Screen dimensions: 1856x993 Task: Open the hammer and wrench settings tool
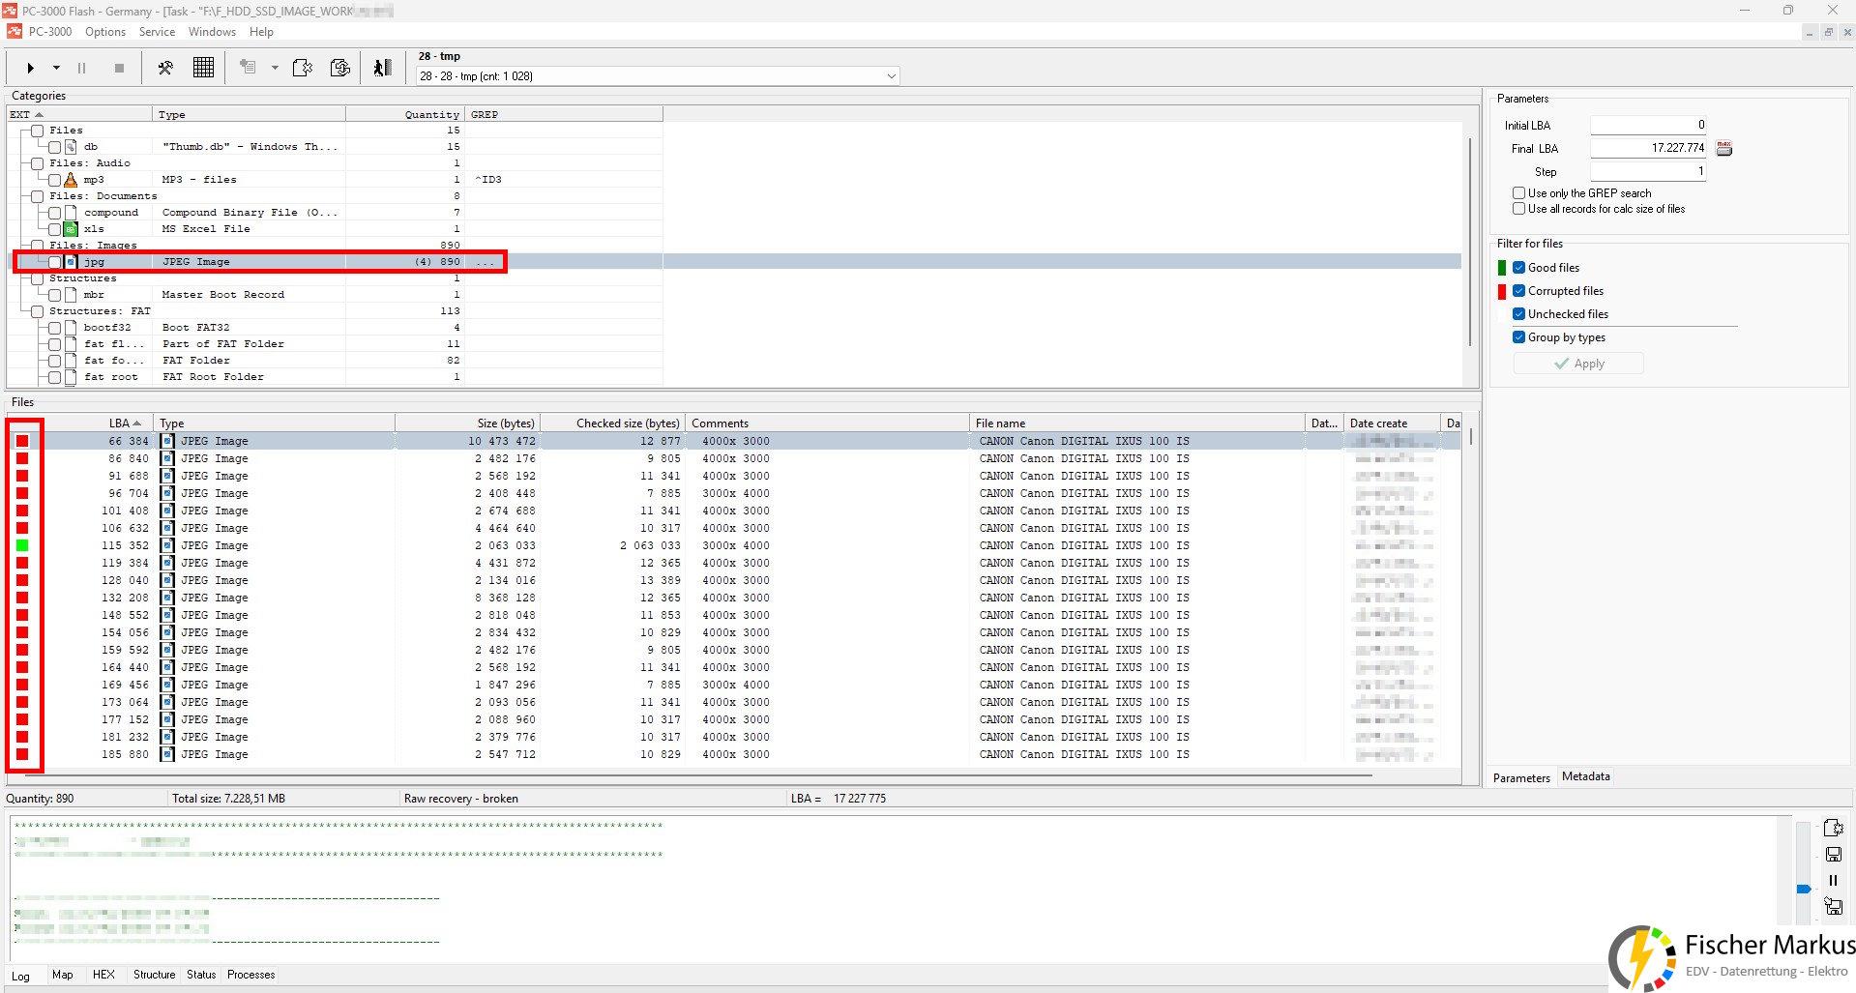point(165,68)
